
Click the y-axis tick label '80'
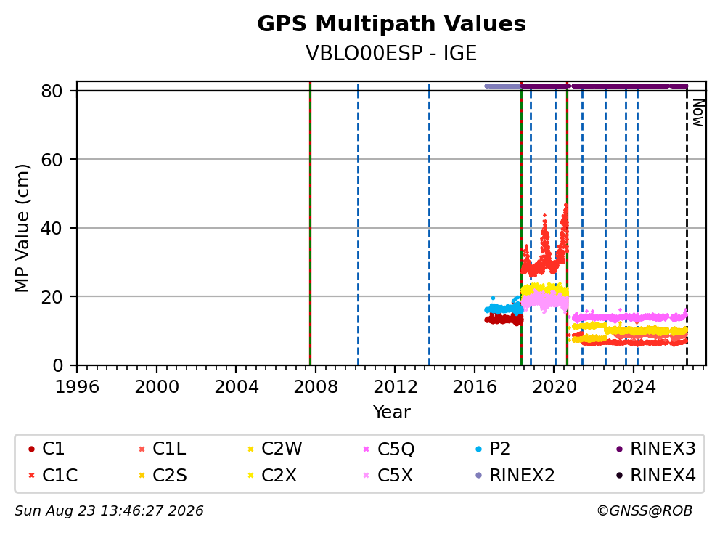[52, 91]
